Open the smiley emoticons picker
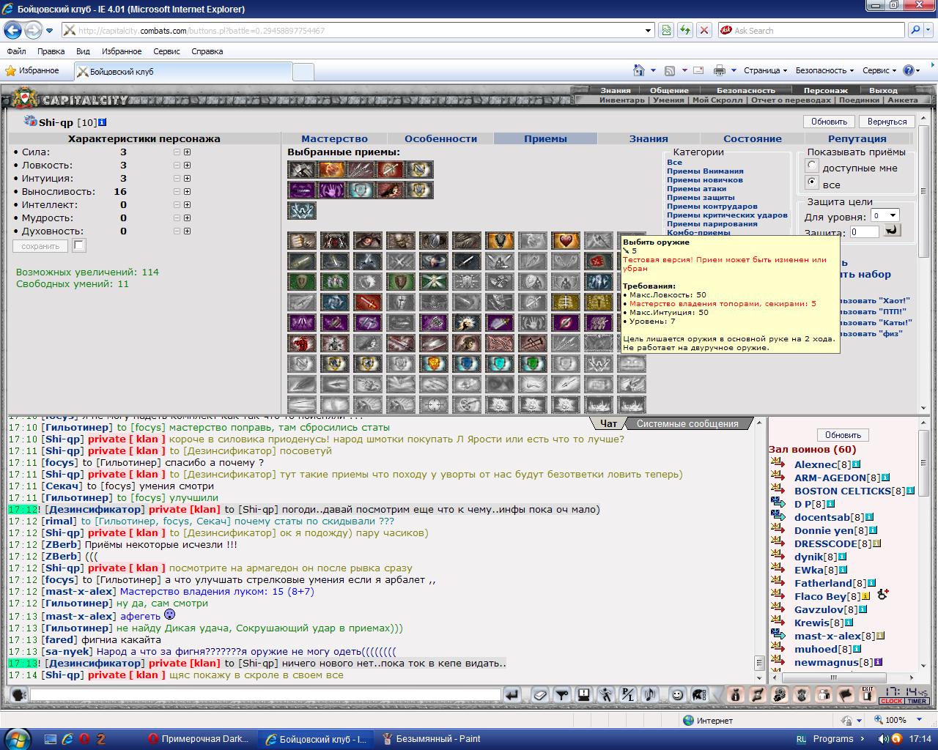 pos(677,694)
